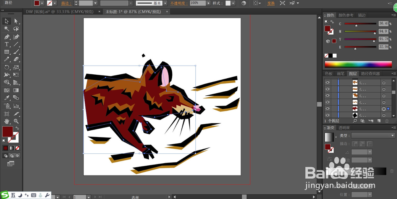Select the Direct Selection tool

[x=16, y=21]
